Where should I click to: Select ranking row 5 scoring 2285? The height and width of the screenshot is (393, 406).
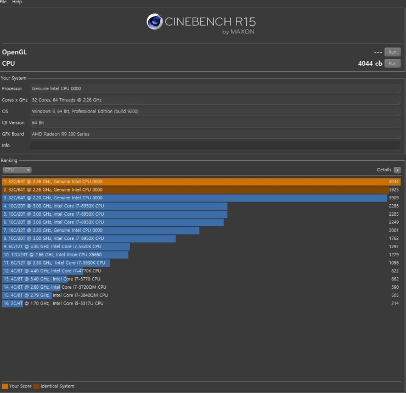click(x=201, y=214)
